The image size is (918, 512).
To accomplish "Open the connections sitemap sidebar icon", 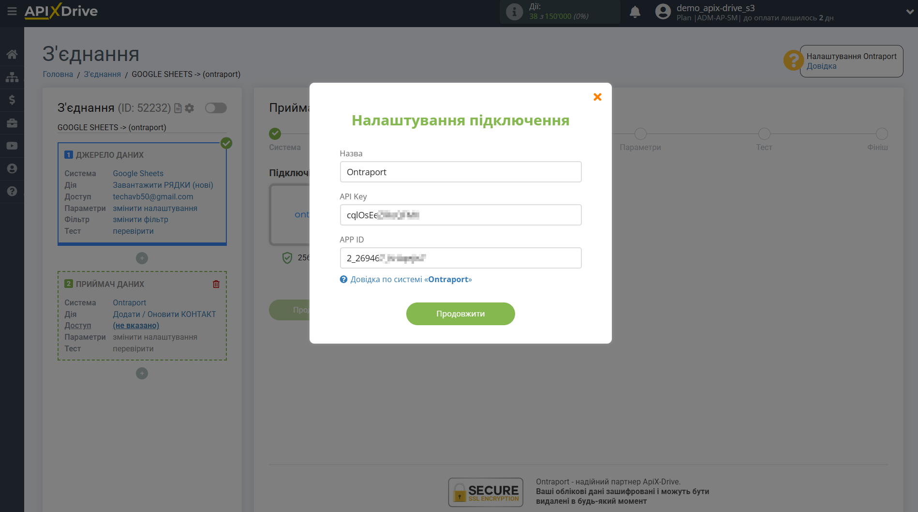I will click(12, 77).
